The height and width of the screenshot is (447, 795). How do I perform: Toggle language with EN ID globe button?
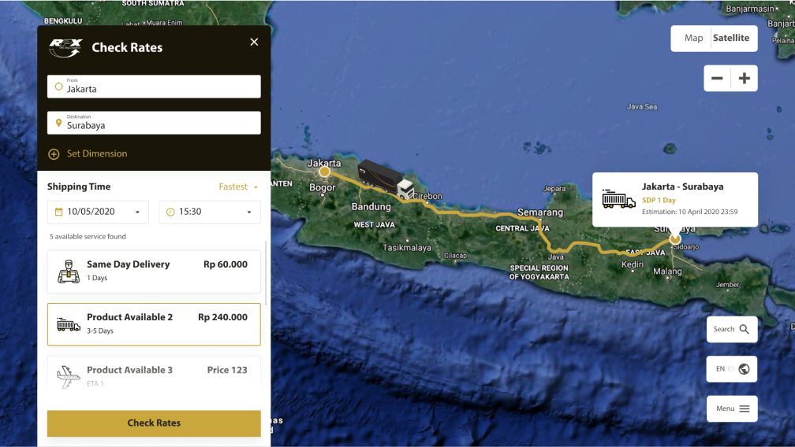pyautogui.click(x=732, y=369)
